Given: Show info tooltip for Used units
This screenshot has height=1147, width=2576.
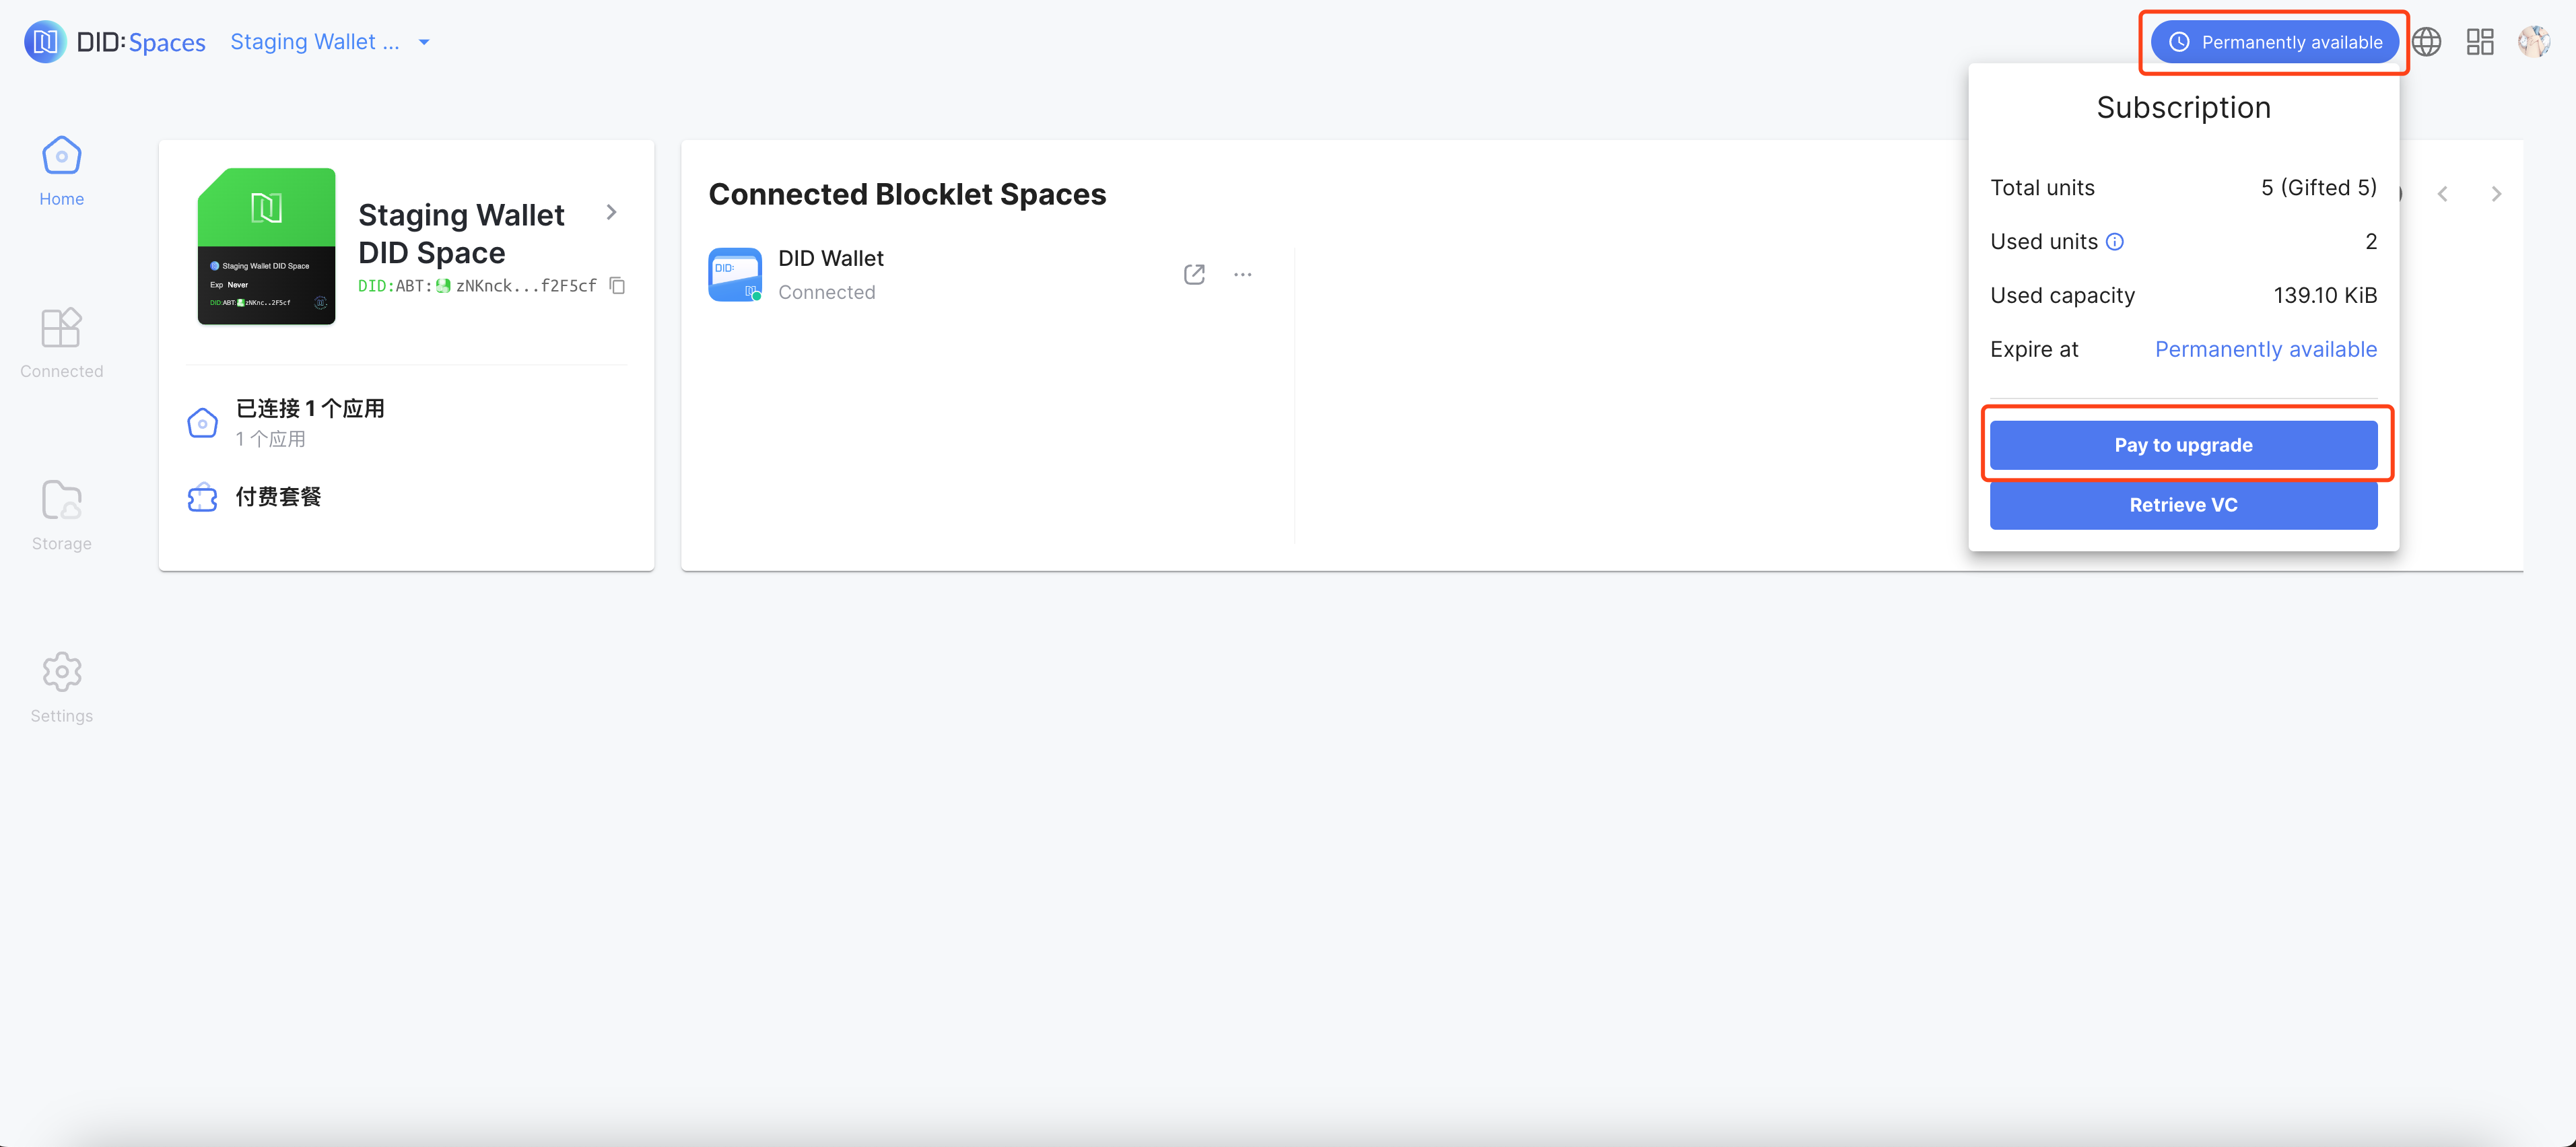Looking at the screenshot, I should pyautogui.click(x=2115, y=242).
